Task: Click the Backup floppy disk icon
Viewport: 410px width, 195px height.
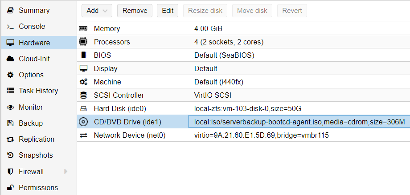Action: point(10,123)
